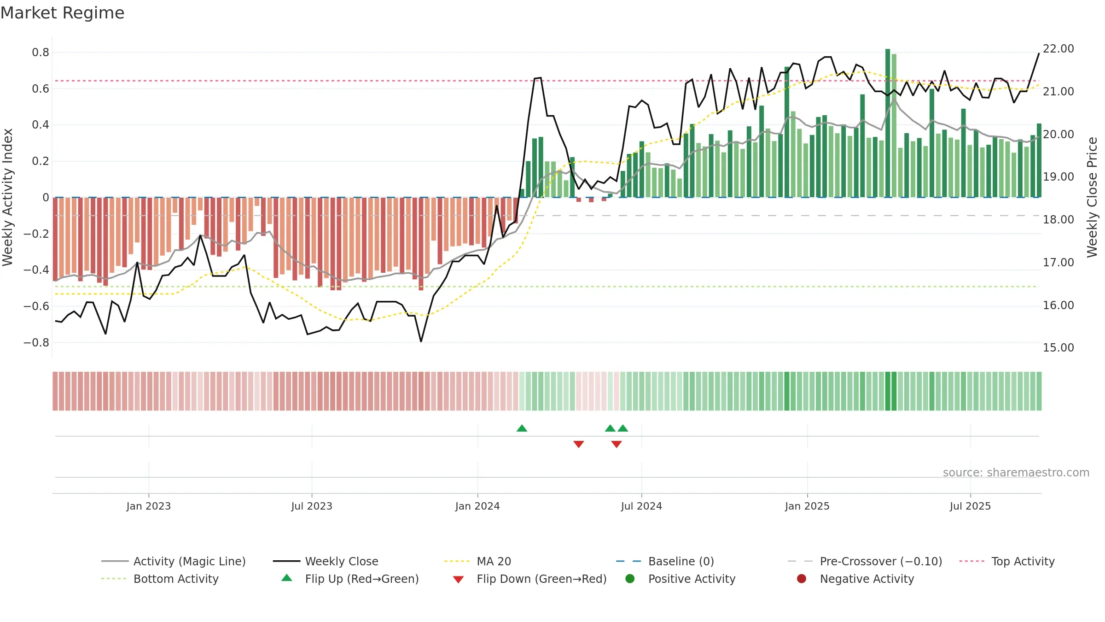This screenshot has height=622, width=1105.
Task: Click the 0.8 activity axis value
Action: [41, 53]
